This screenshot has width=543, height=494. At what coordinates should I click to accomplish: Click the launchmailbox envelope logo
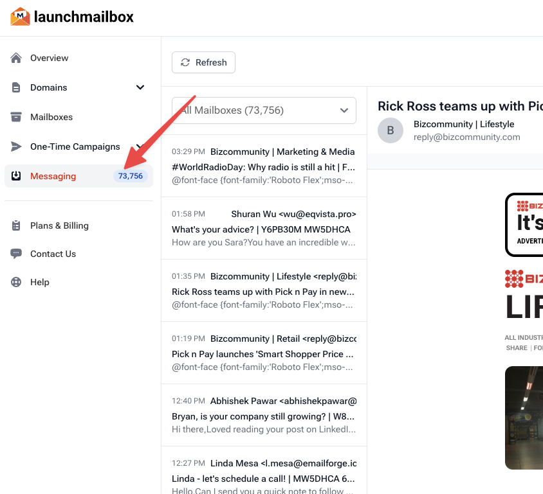tap(20, 17)
